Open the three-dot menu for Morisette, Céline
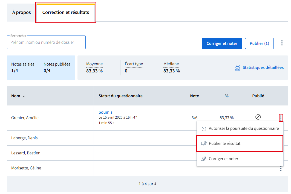Screen dimensions: 291x194 [281, 169]
